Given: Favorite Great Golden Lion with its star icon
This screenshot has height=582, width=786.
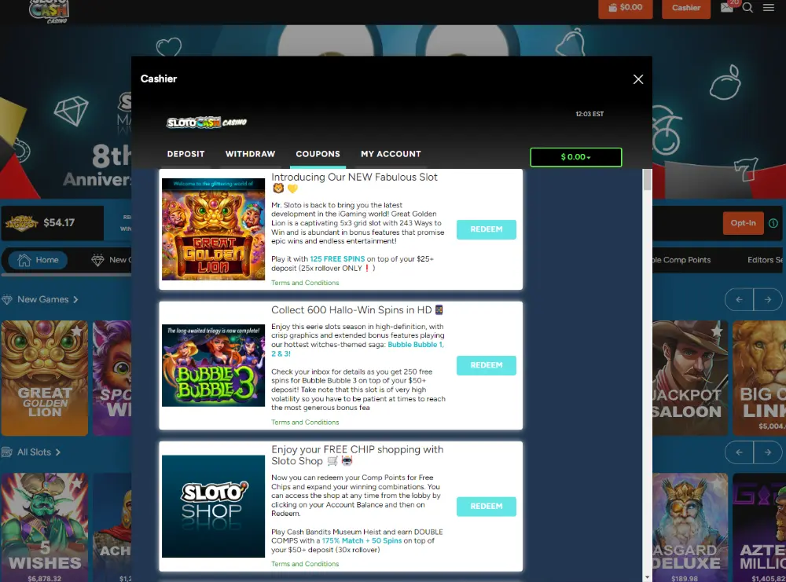Looking at the screenshot, I should tap(77, 331).
